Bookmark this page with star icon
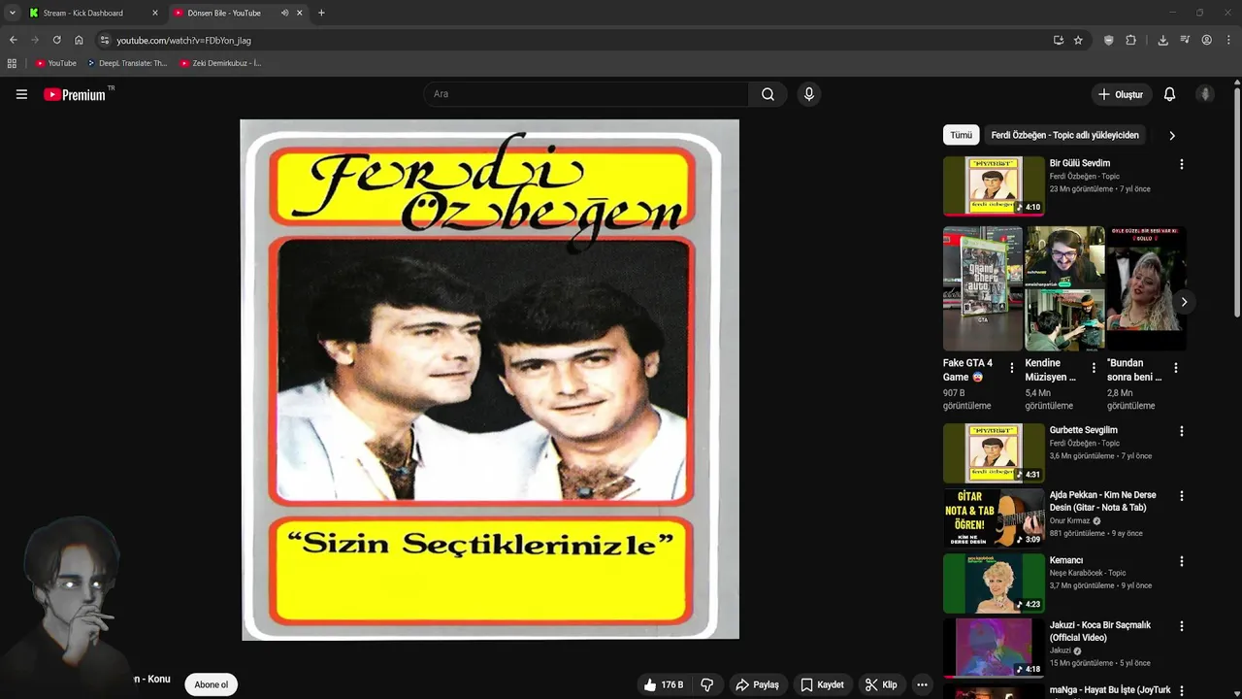1242x699 pixels. point(1078,40)
